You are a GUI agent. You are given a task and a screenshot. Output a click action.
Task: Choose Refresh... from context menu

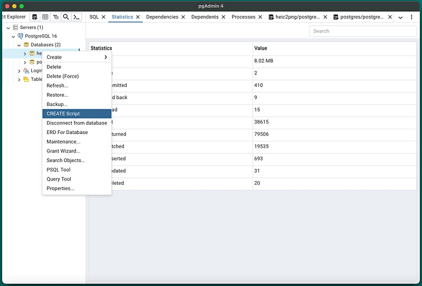coord(76,85)
